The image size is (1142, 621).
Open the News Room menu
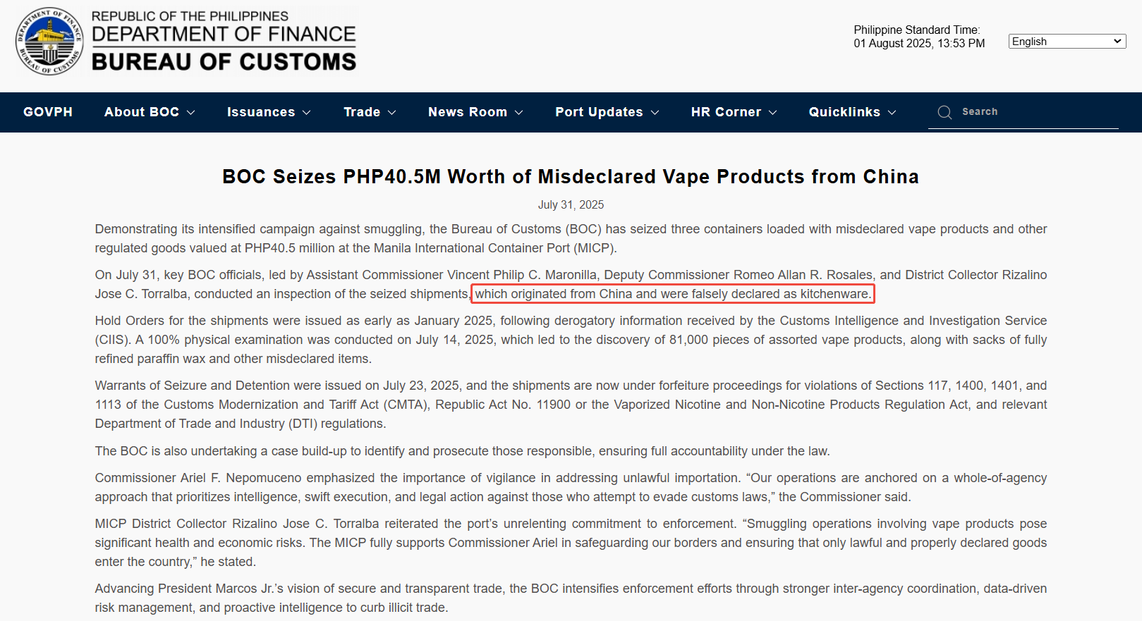pos(467,112)
